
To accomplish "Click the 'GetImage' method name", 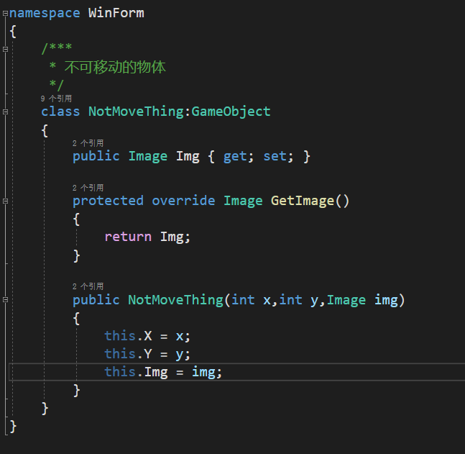I will 303,201.
